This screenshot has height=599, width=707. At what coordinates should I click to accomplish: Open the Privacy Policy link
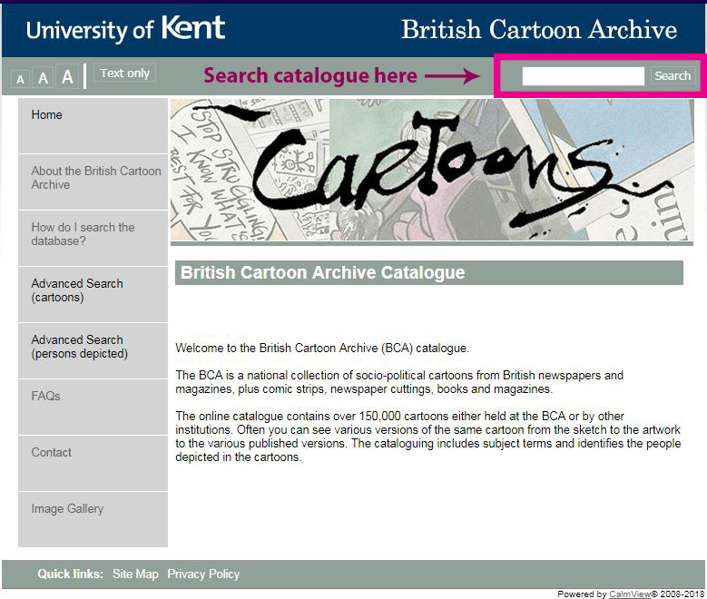coord(203,574)
